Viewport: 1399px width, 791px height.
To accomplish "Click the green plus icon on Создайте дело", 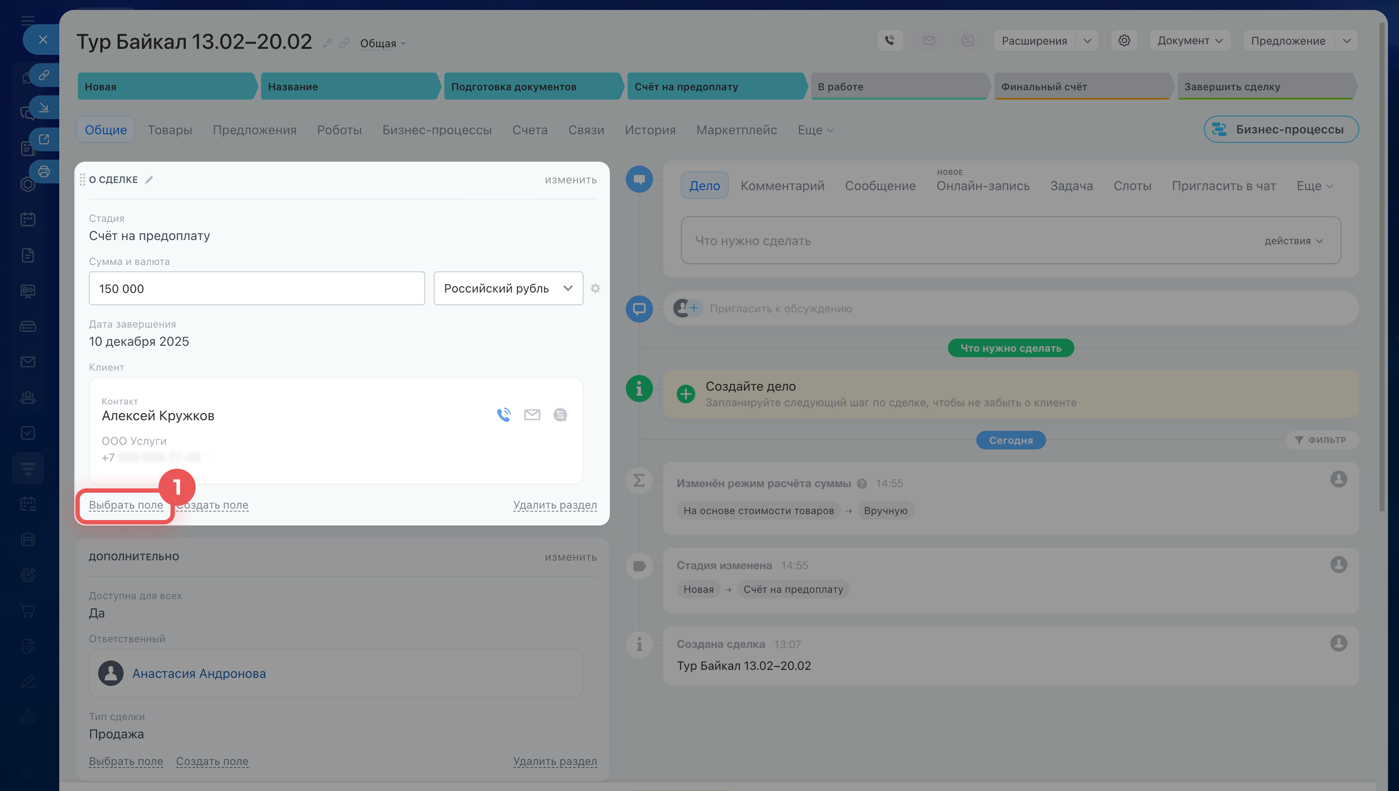I will [686, 394].
